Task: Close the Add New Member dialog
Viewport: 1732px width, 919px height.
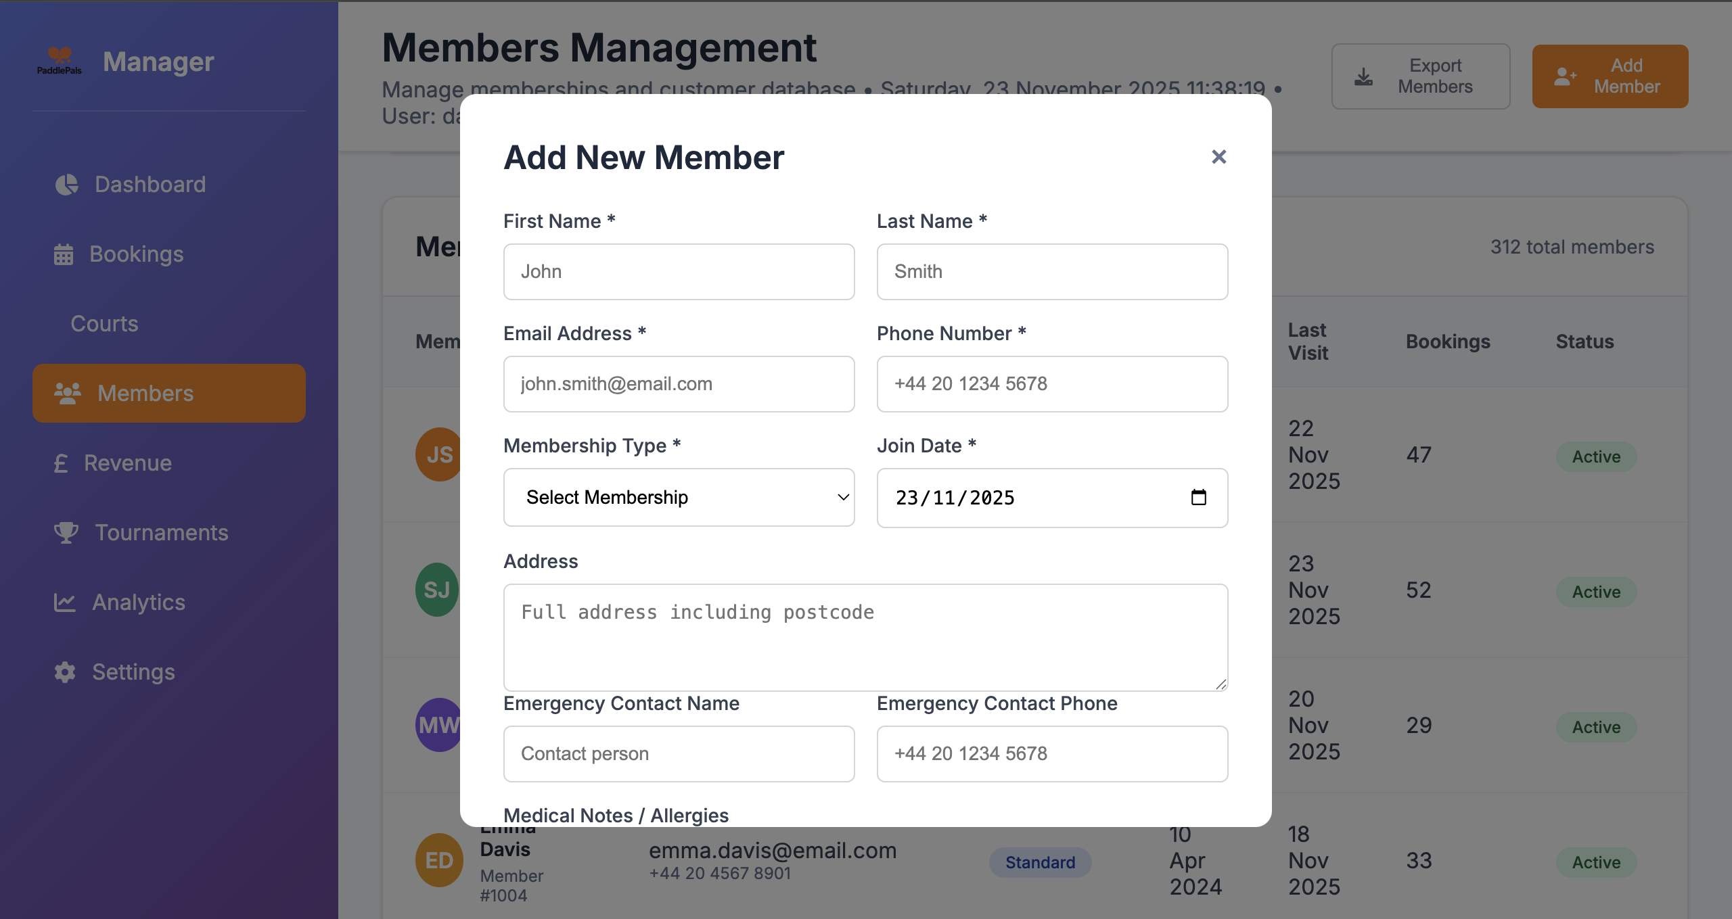Action: tap(1218, 157)
